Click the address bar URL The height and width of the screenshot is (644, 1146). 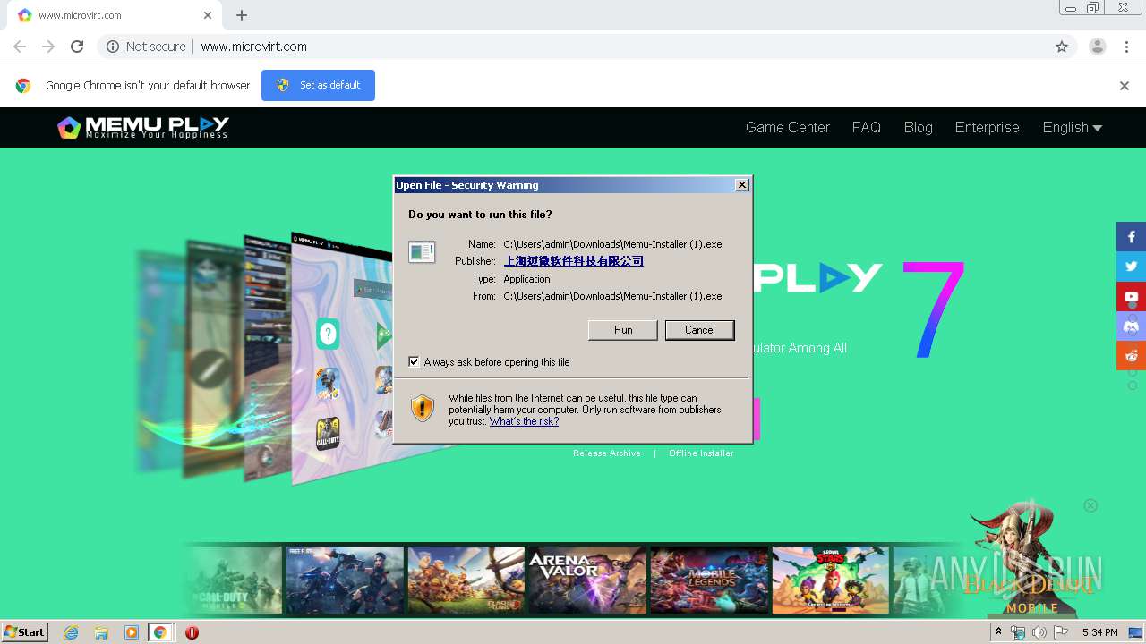pyautogui.click(x=253, y=47)
